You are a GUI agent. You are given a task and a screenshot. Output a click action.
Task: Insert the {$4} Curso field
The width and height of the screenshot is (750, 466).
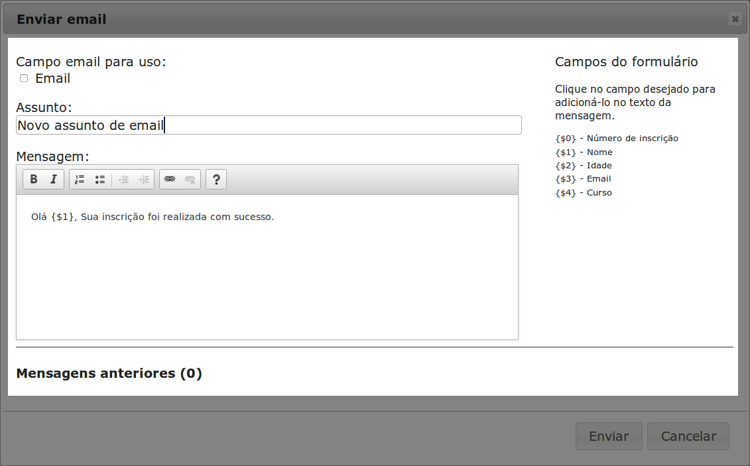[x=584, y=193]
